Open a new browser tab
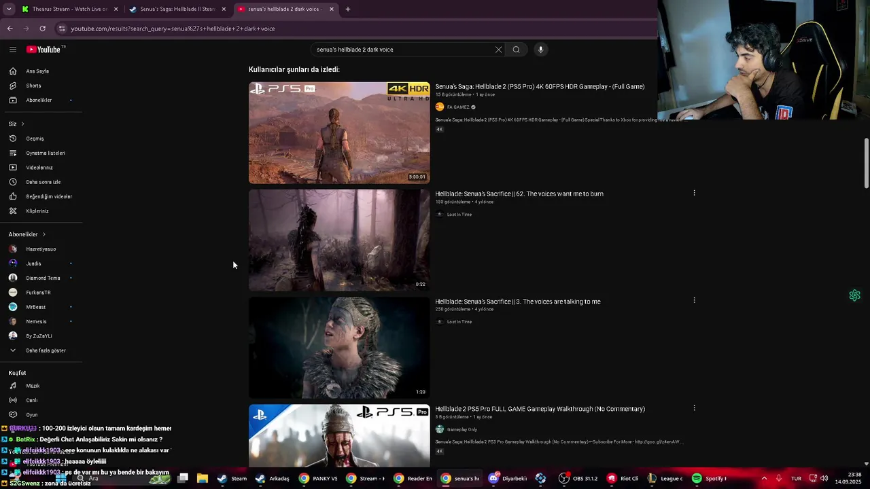The width and height of the screenshot is (870, 489). click(348, 9)
